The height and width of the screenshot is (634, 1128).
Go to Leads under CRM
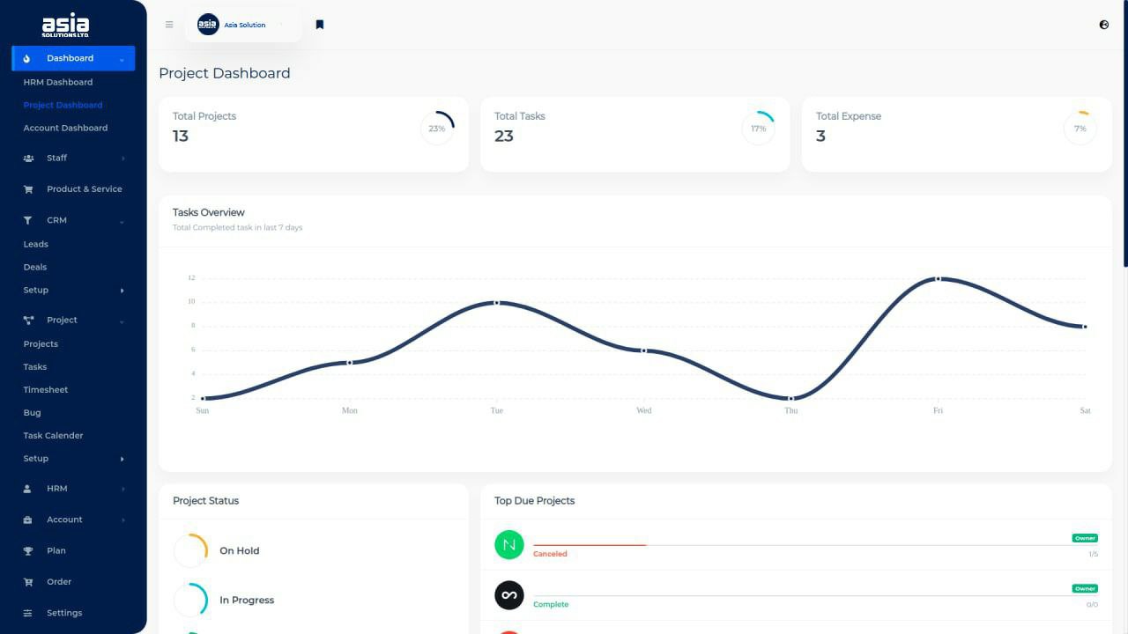coord(36,244)
